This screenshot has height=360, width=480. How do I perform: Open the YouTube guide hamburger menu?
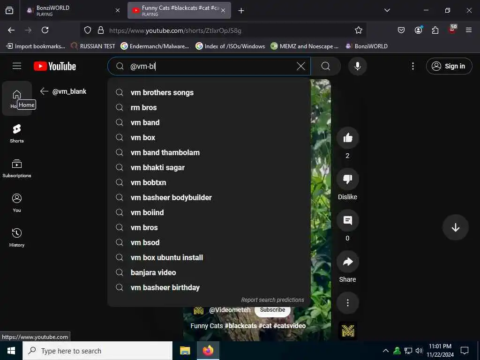point(17,66)
